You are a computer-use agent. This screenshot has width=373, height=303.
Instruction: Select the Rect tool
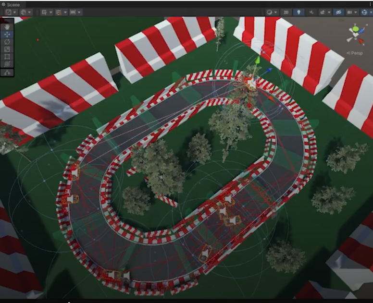coord(7,56)
